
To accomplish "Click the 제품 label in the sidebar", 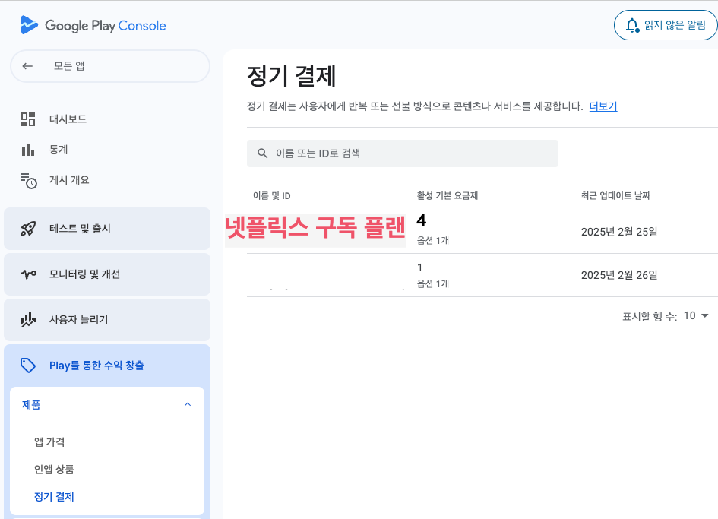I will pos(31,405).
